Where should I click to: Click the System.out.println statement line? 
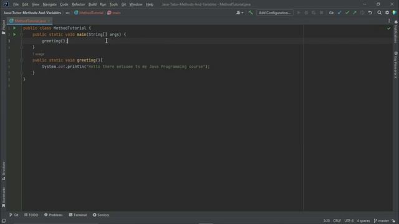pyautogui.click(x=126, y=67)
